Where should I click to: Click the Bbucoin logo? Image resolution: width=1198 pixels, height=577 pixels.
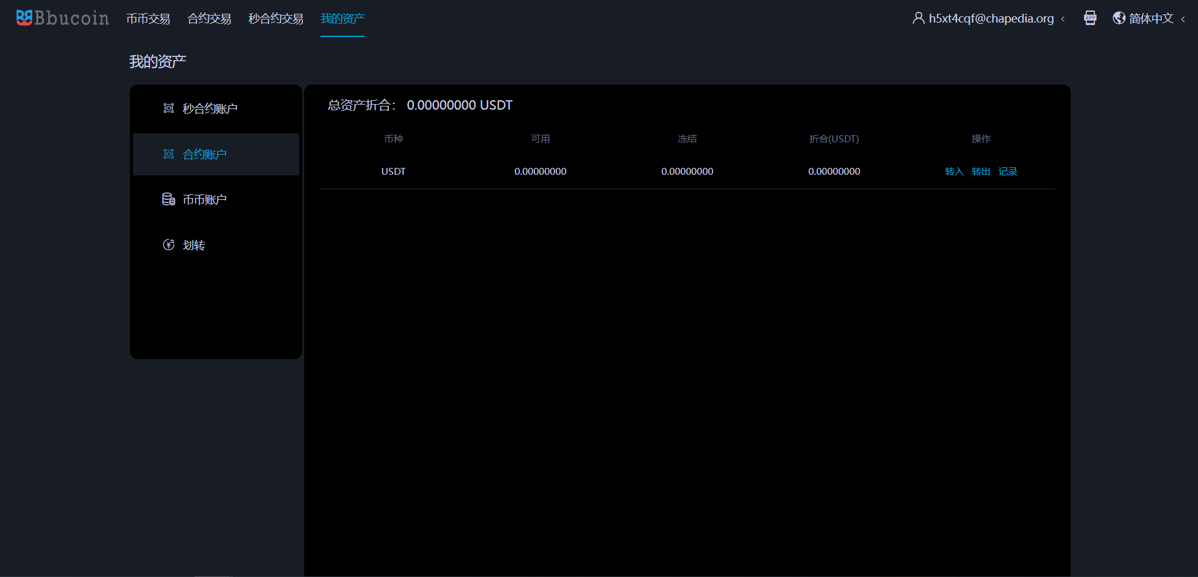[x=62, y=18]
